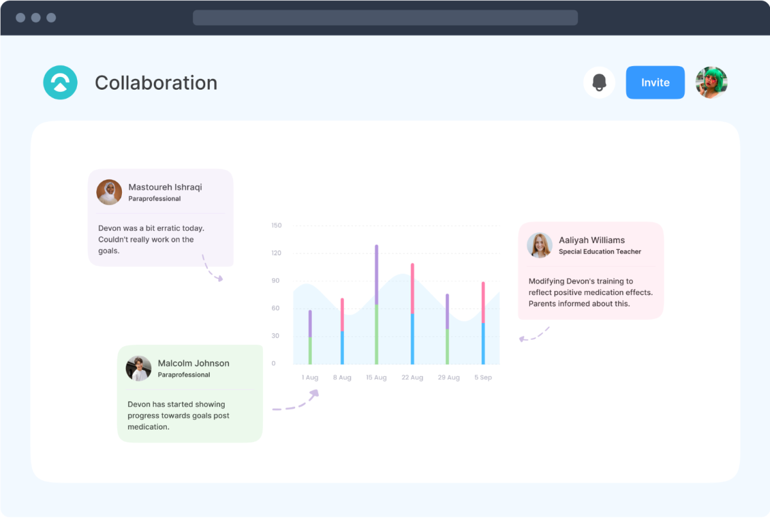Click the Invite button
The height and width of the screenshot is (518, 770).
click(655, 83)
